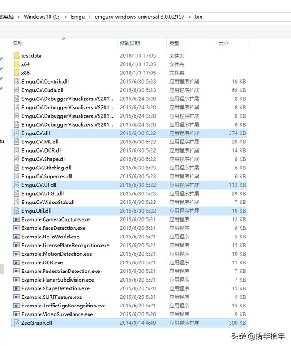Click the Emgu.CV.UI.GL.dll file icon
The image size is (291, 346).
(x=16, y=193)
